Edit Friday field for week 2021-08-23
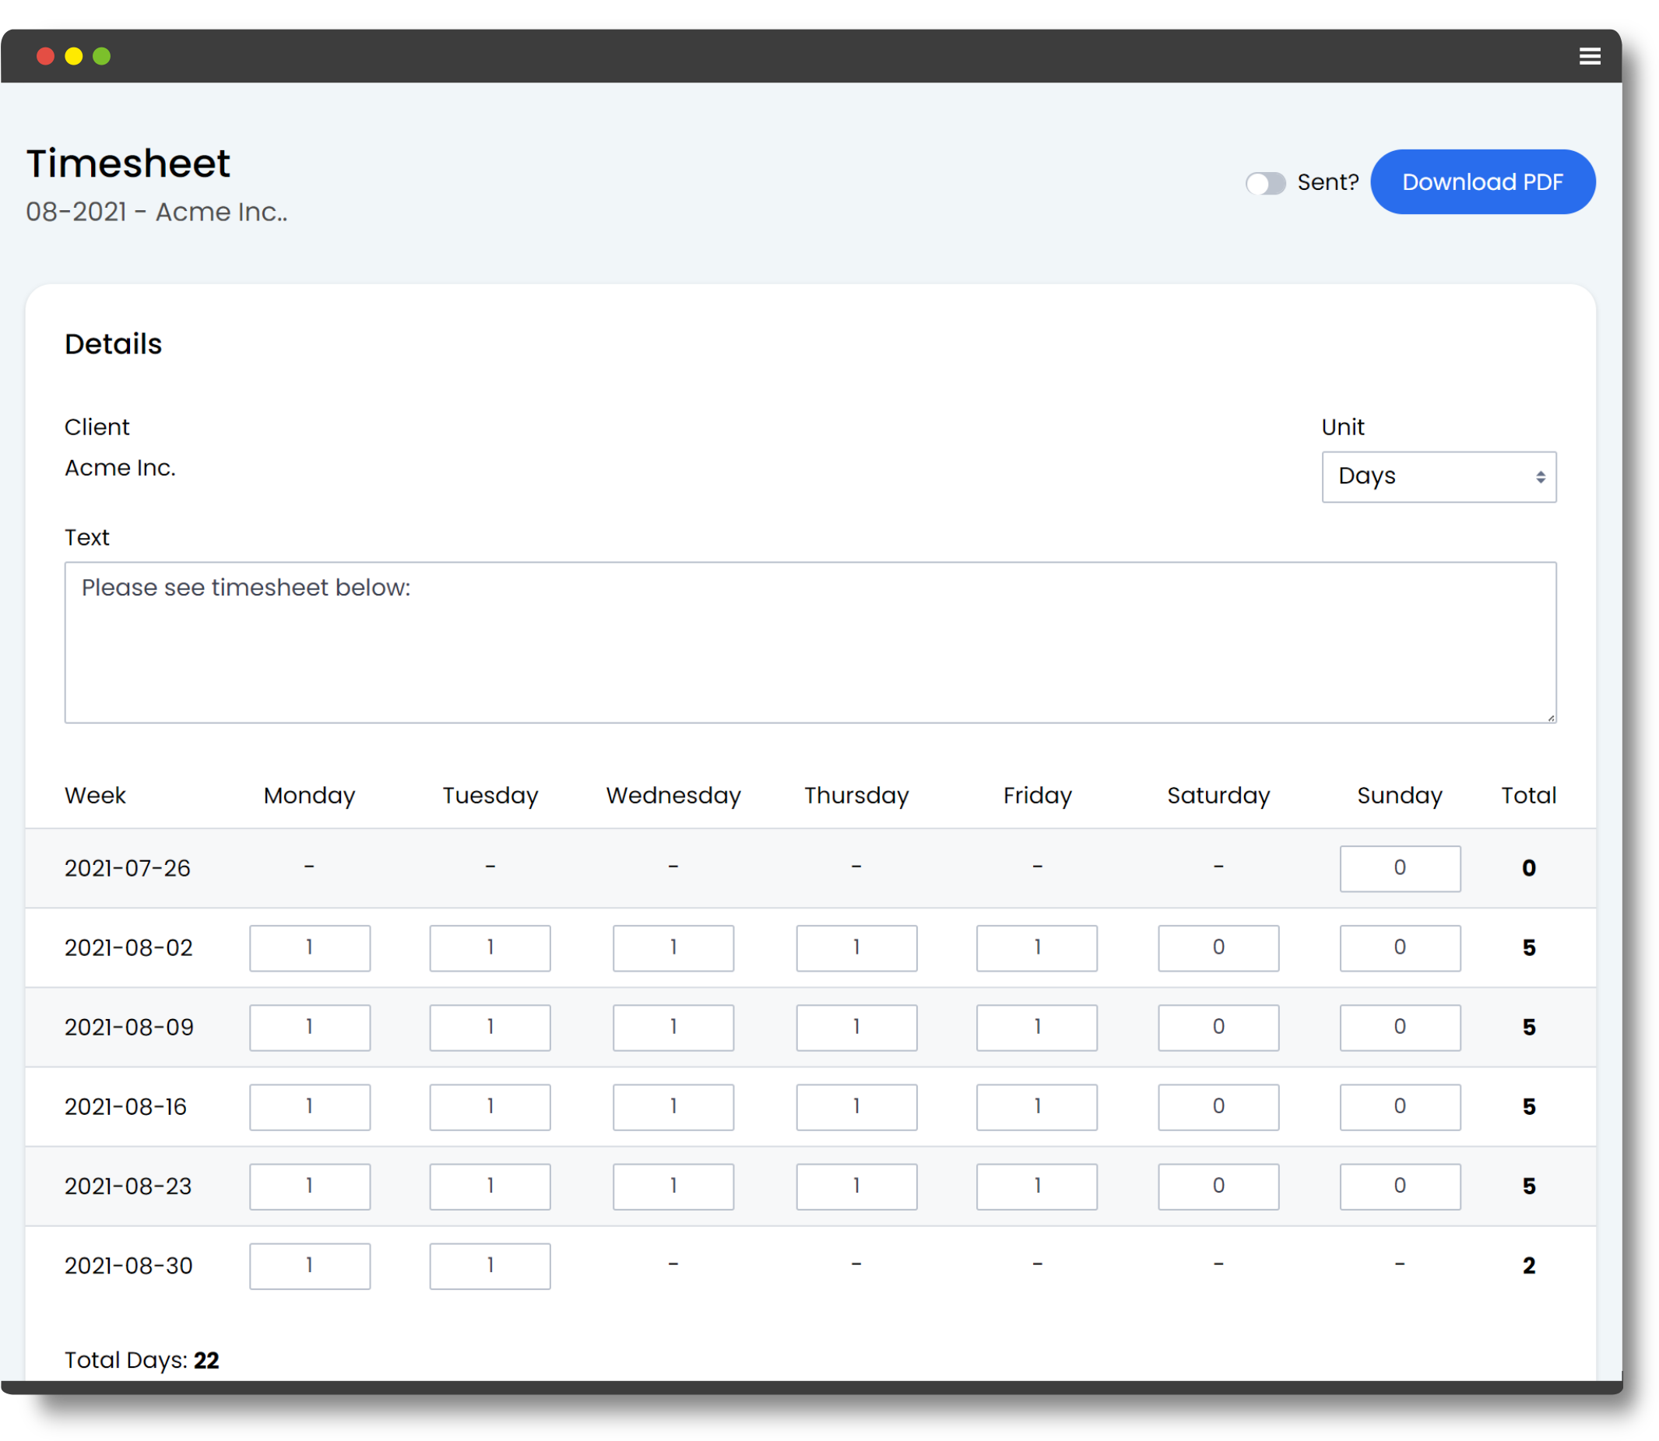1659x1441 pixels. [1036, 1187]
